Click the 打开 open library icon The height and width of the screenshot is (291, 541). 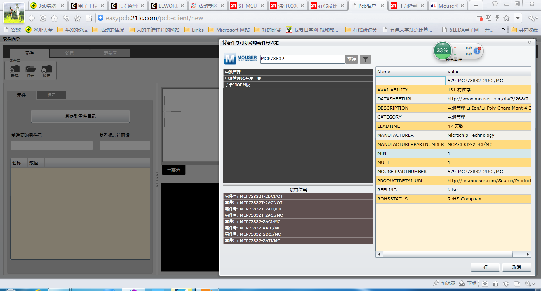click(x=30, y=71)
